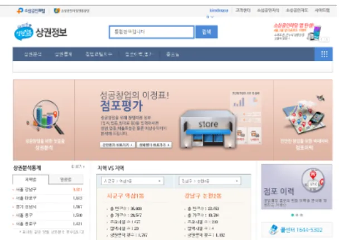Switch to the 지역별 statistics tab
This screenshot has width=339, height=240.
[31, 180]
